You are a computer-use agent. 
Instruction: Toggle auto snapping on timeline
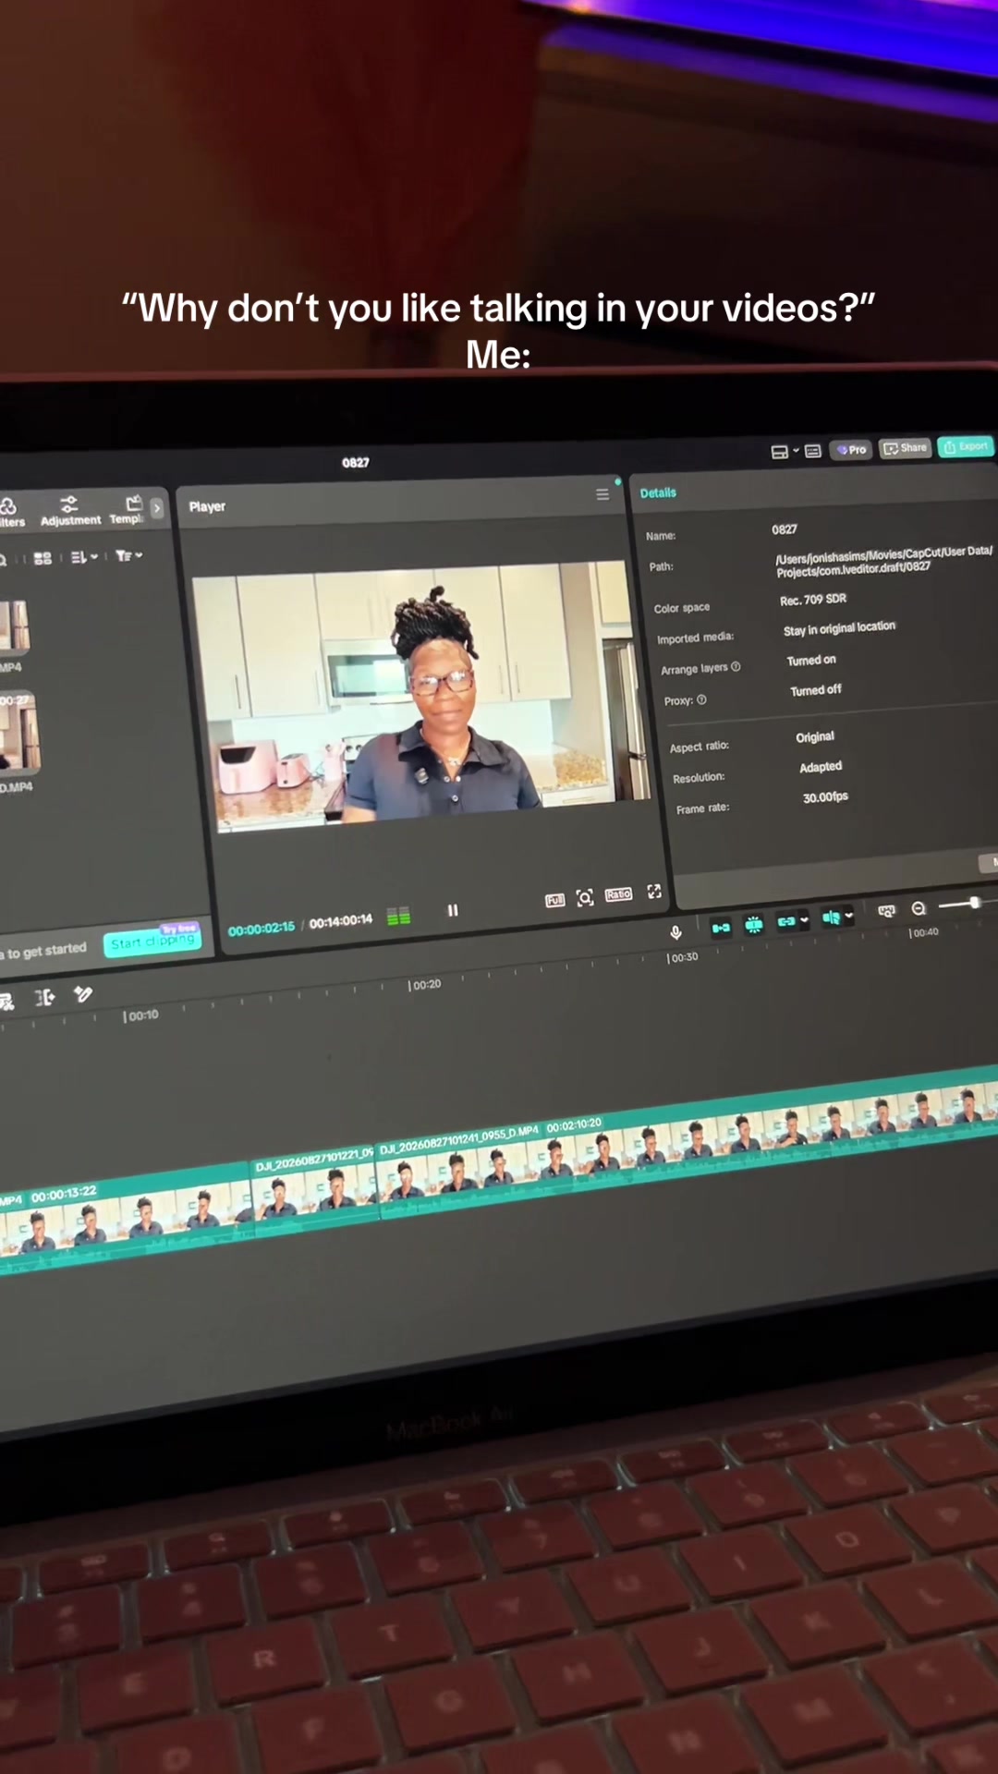(x=754, y=924)
